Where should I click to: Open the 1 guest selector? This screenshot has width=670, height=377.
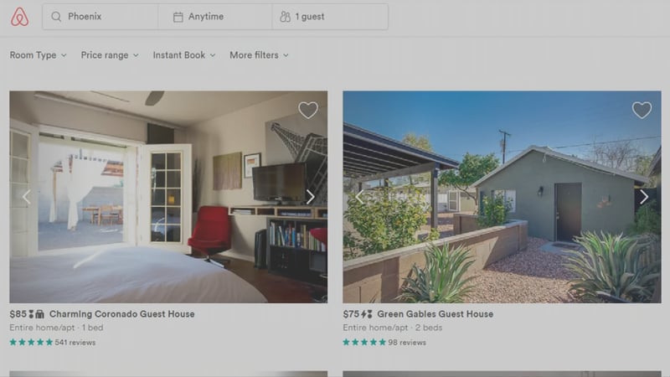coord(330,17)
